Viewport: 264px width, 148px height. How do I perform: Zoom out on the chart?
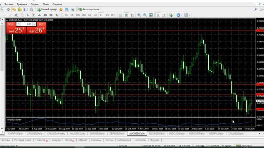coord(145,15)
